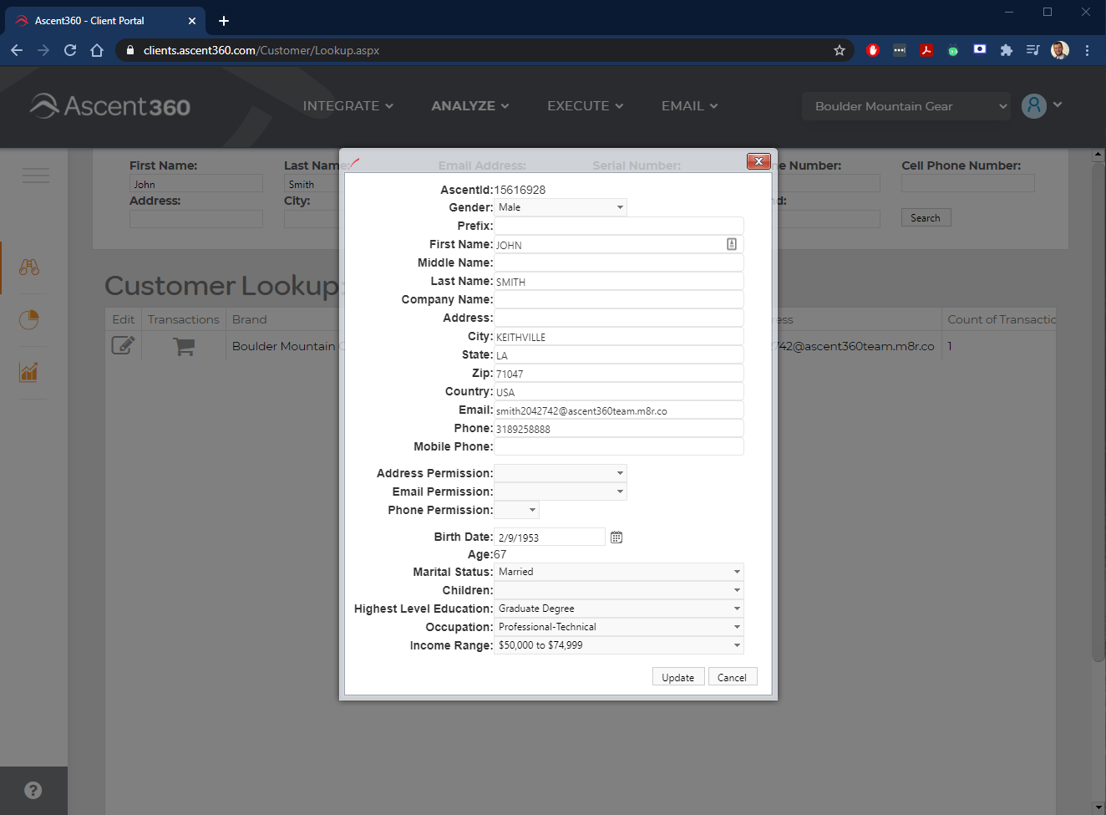1106x815 pixels.
Task: Close the customer edit dialog
Action: (758, 161)
